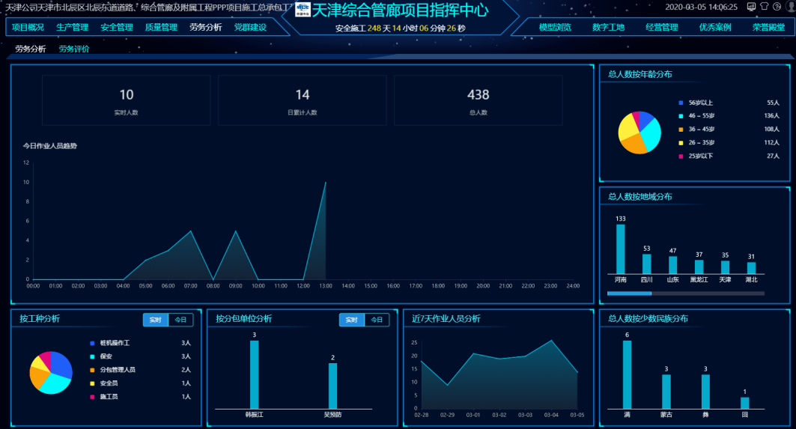Select the 劳务分析 sub-tab below the navigation
Image resolution: width=796 pixels, height=429 pixels.
pos(31,49)
